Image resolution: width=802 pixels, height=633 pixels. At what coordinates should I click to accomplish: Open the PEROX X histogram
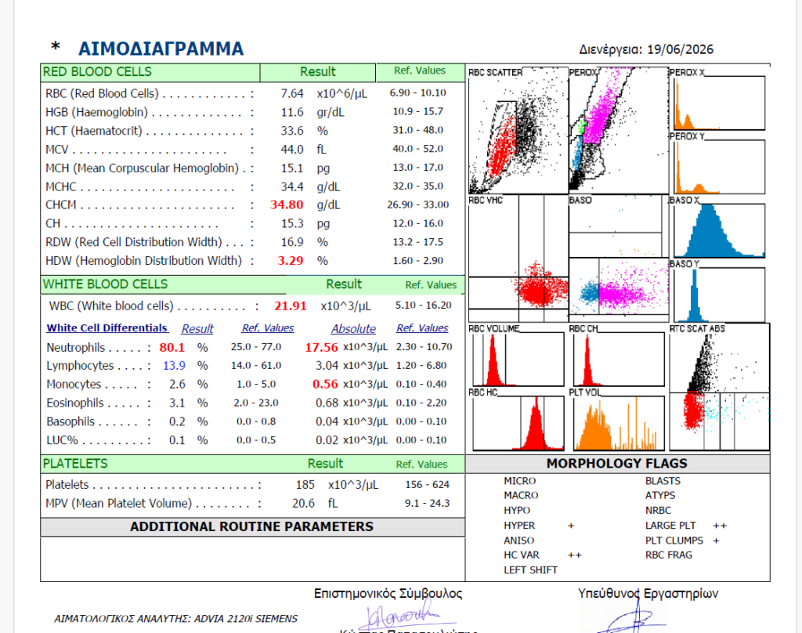719,99
